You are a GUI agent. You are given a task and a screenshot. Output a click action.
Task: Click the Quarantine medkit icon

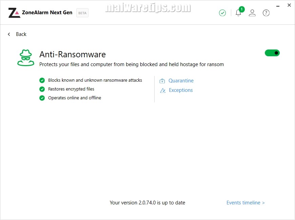(x=162, y=81)
